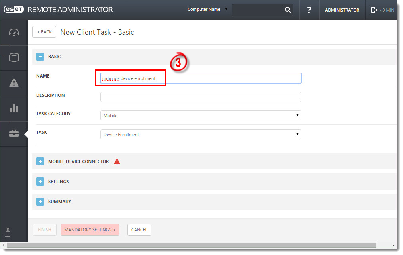This screenshot has height=255, width=403.
Task: Click the Description input field
Action: point(201,97)
